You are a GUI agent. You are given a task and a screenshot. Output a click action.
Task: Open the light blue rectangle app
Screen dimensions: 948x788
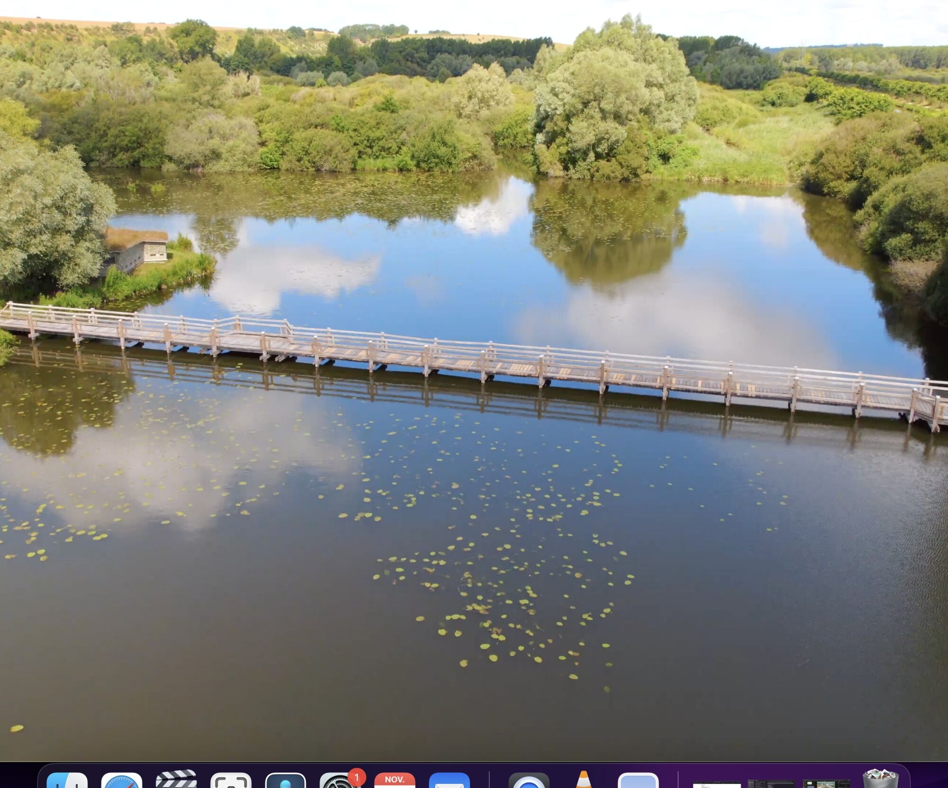point(638,780)
